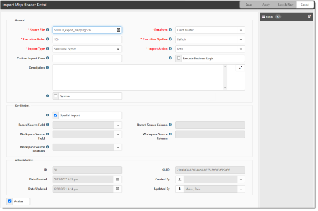Screen dimensions: 318x211
Task: Expand the Workspace Source Field dropdown
Action: click(x=118, y=134)
